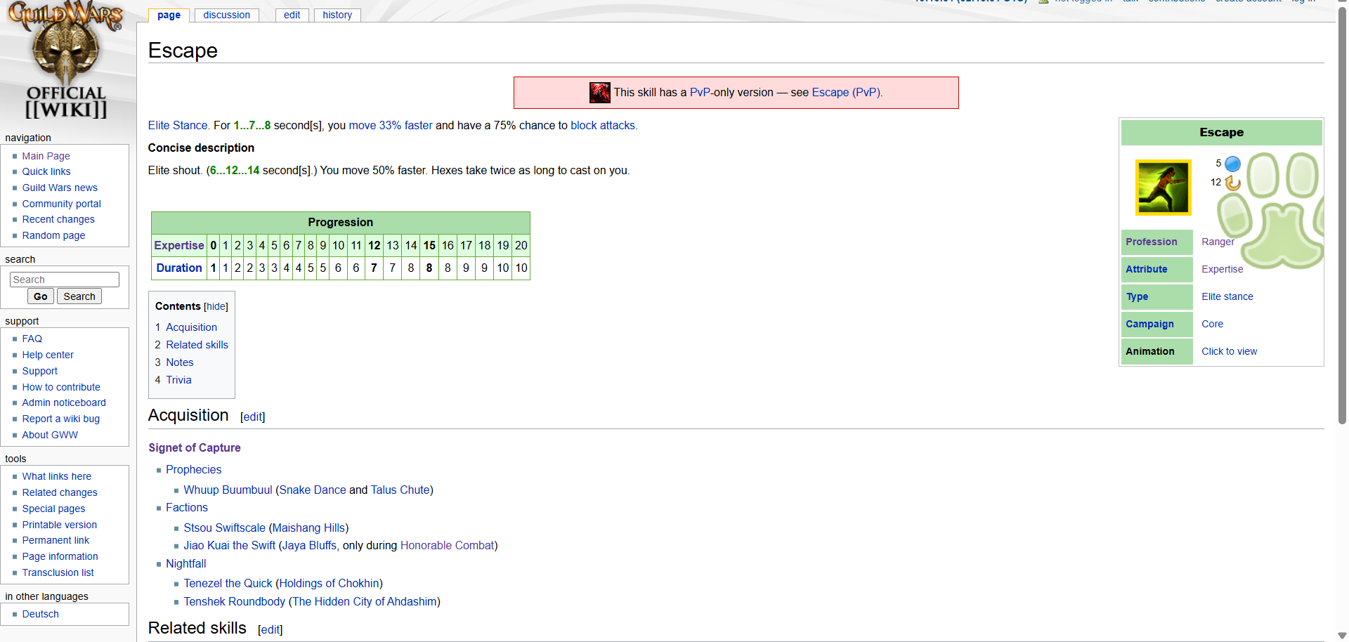Switch to the discussion tab
Viewport: 1349px width, 642px height.
226,15
